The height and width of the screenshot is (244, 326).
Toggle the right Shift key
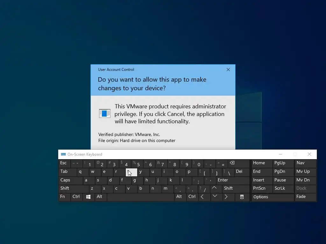tap(236, 189)
